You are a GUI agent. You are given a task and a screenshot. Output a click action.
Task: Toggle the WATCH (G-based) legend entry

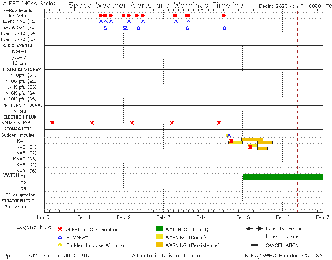(159, 229)
